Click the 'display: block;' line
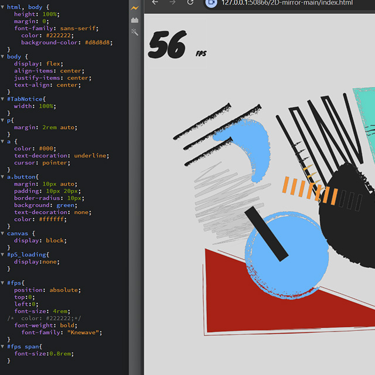The height and width of the screenshot is (375, 375). coord(40,241)
